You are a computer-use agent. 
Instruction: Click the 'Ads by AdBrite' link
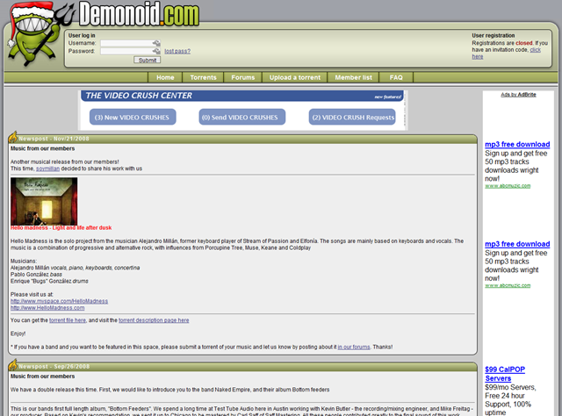tap(518, 95)
